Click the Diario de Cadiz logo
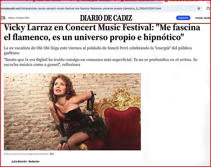This screenshot has width=211, height=167. point(106,18)
